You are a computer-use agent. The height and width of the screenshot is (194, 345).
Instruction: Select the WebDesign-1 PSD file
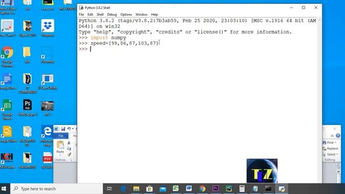27,108
